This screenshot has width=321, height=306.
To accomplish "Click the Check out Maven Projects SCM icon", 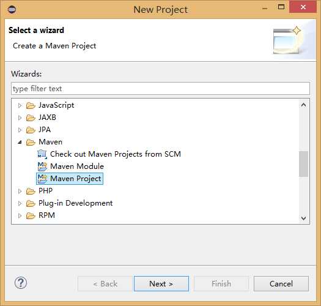I will coord(42,154).
